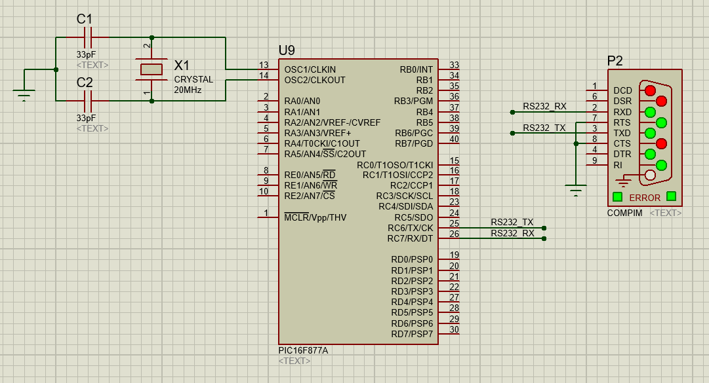Click the ERROR label on COMPIM

click(x=645, y=198)
